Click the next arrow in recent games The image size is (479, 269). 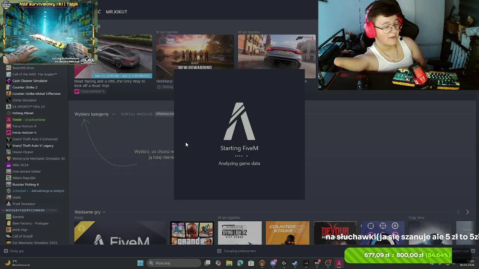(x=467, y=212)
